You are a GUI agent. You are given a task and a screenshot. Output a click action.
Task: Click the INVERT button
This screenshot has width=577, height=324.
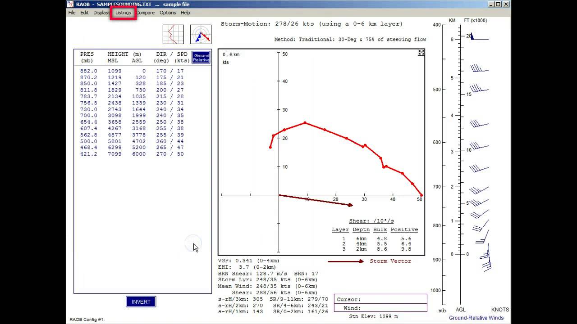(141, 301)
